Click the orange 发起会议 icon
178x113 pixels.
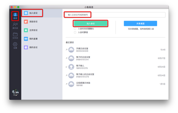(26, 22)
